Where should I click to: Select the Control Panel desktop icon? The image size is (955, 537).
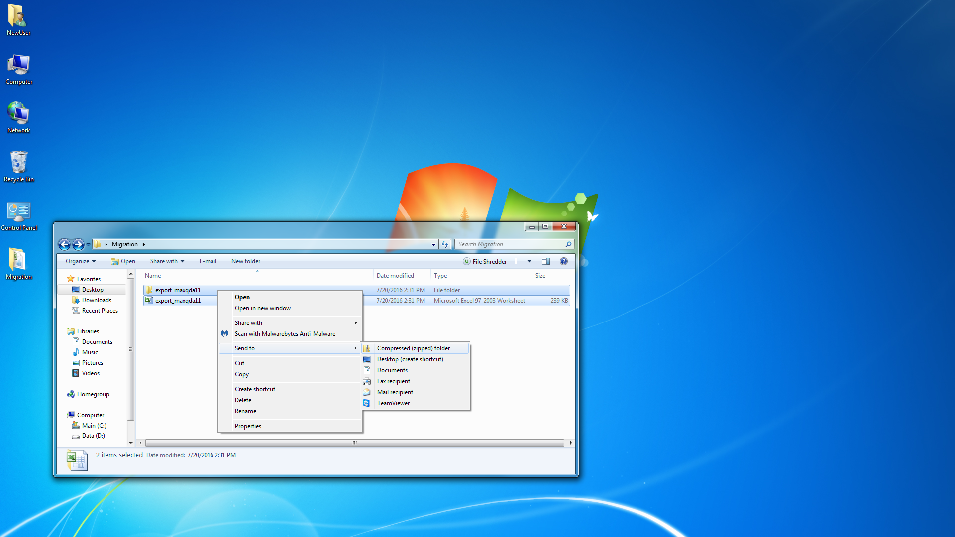pyautogui.click(x=18, y=215)
